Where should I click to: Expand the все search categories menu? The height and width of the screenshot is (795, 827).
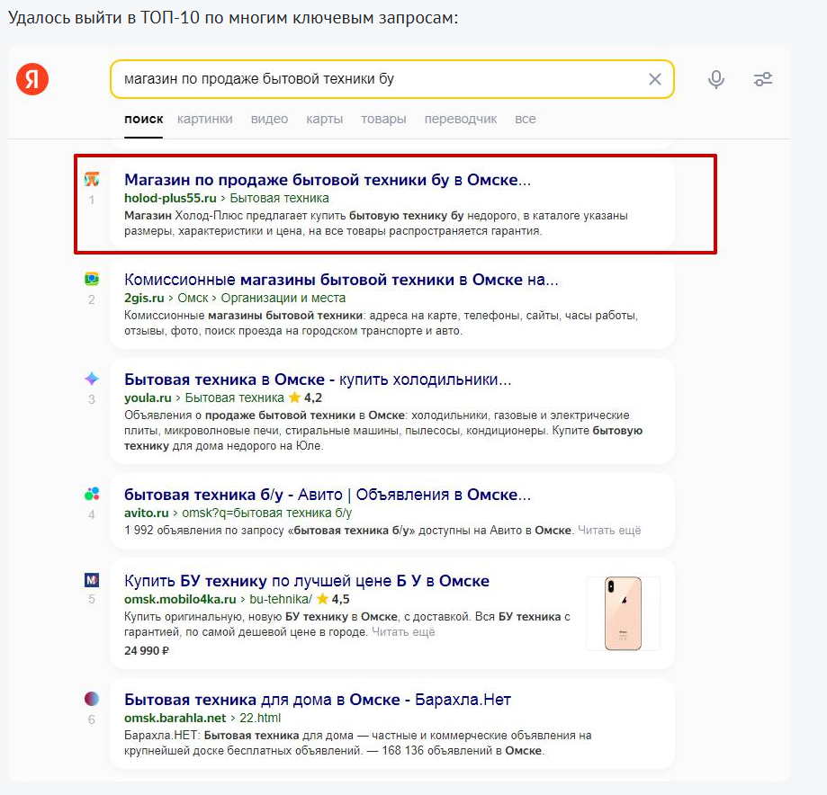525,119
